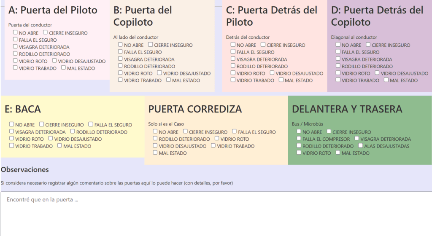Check NO ABRE under Puerta del Piloto
This screenshot has height=236, width=432.
point(15,32)
